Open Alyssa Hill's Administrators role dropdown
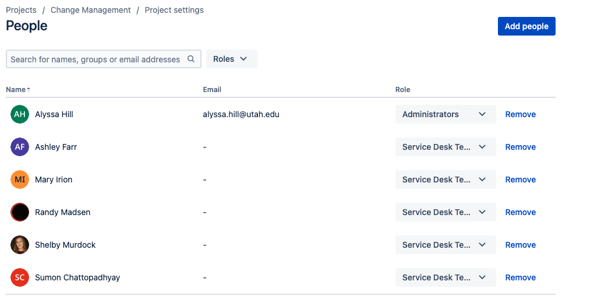This screenshot has height=299, width=601. click(446, 114)
